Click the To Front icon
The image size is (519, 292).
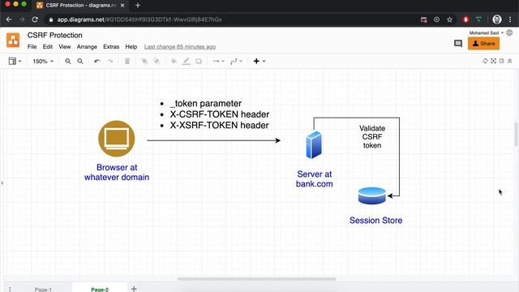[144, 61]
